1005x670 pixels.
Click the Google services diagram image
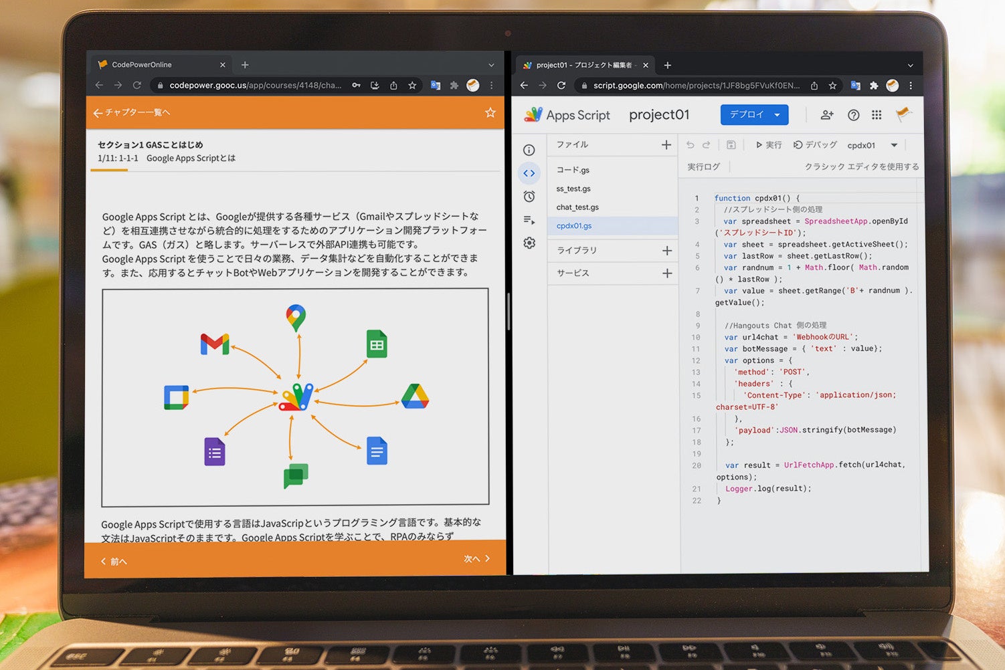tap(295, 397)
